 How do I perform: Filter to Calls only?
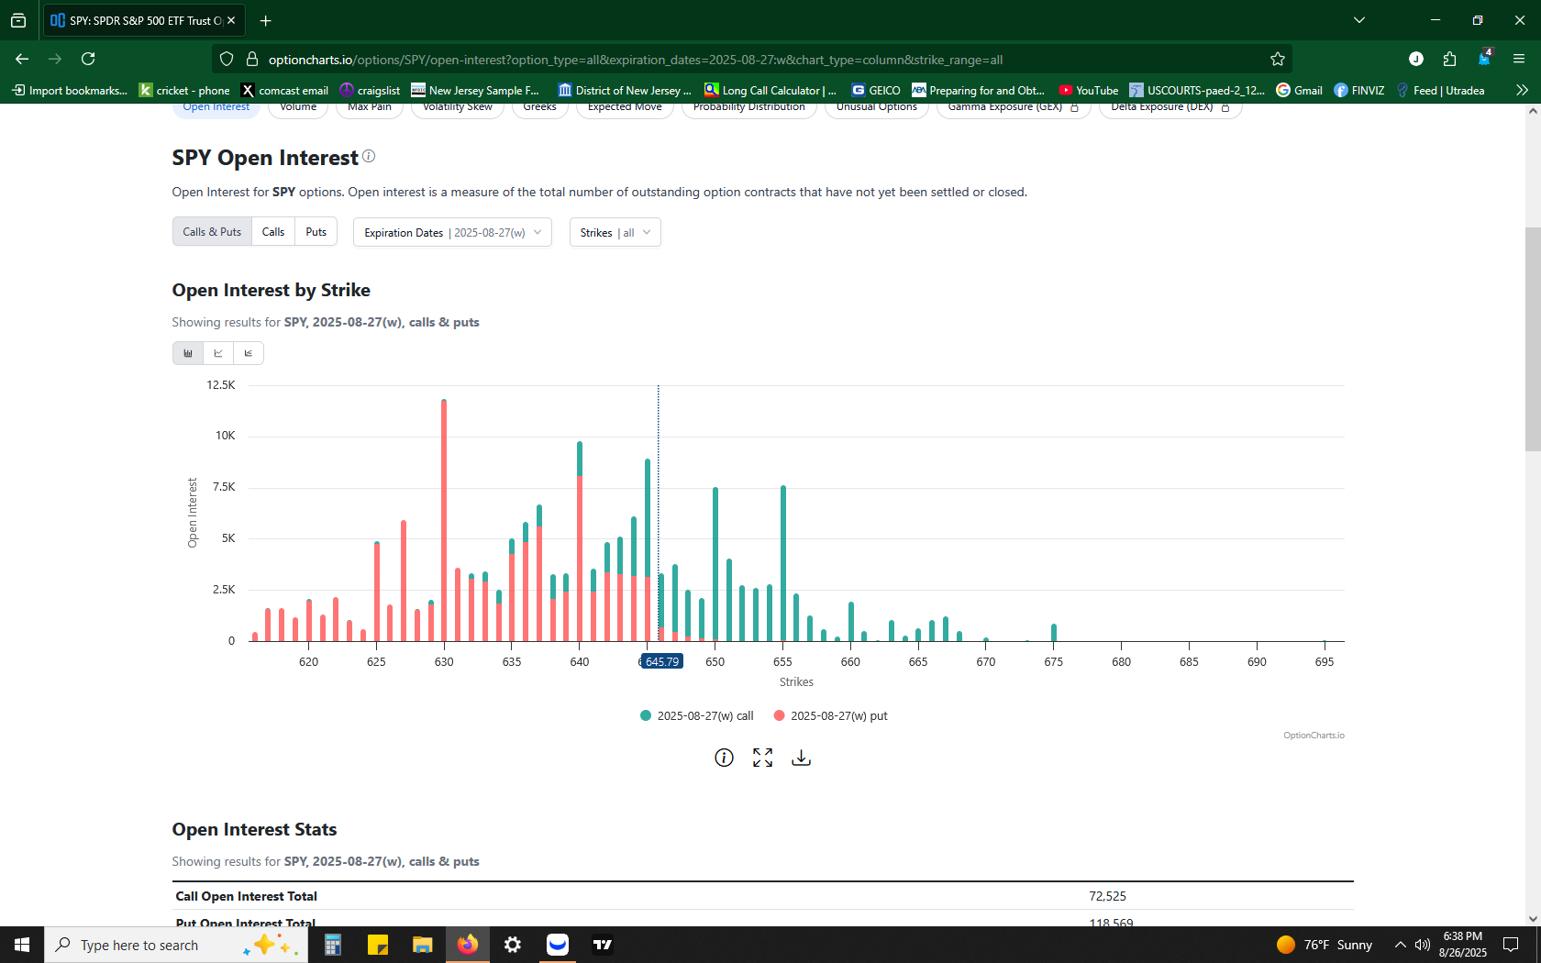(x=273, y=232)
